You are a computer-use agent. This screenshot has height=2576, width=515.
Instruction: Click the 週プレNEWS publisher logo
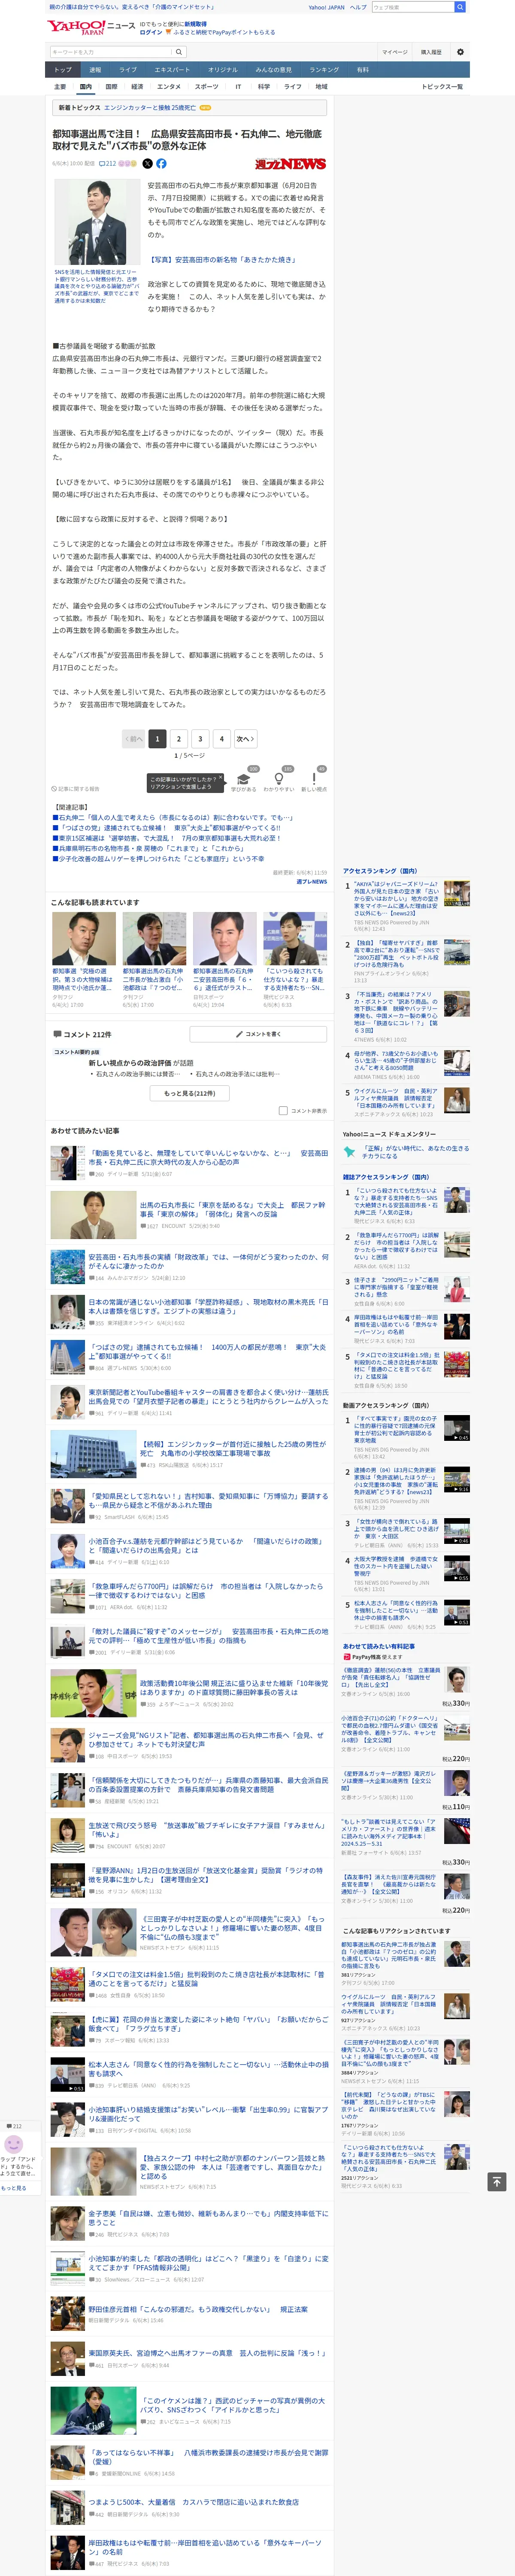tap(290, 164)
